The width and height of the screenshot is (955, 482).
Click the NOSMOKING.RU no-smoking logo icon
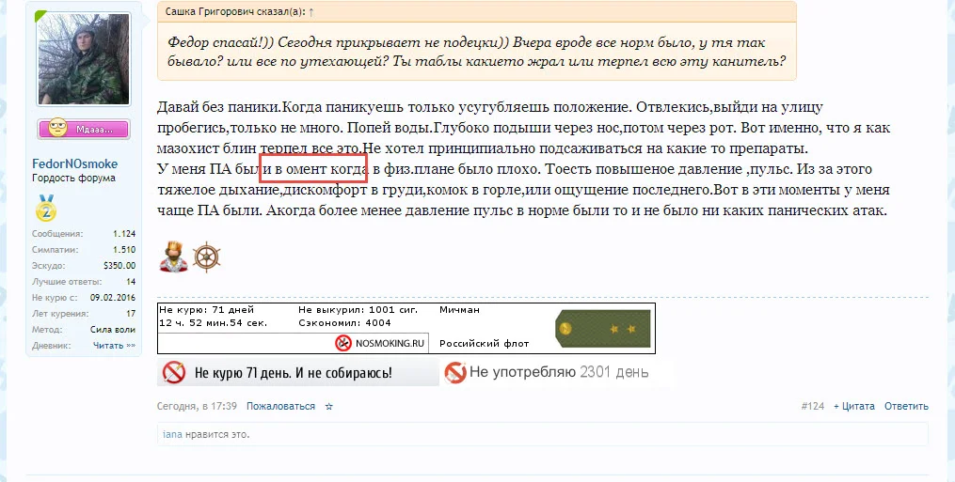(343, 343)
